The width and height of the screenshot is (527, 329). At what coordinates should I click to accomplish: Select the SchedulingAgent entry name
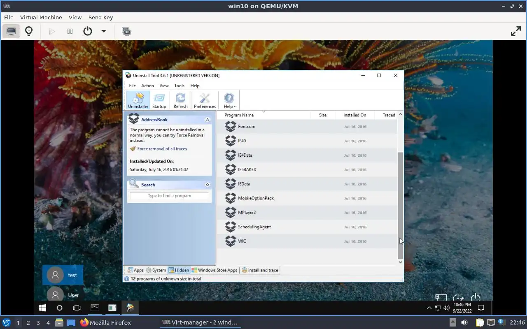tap(254, 227)
